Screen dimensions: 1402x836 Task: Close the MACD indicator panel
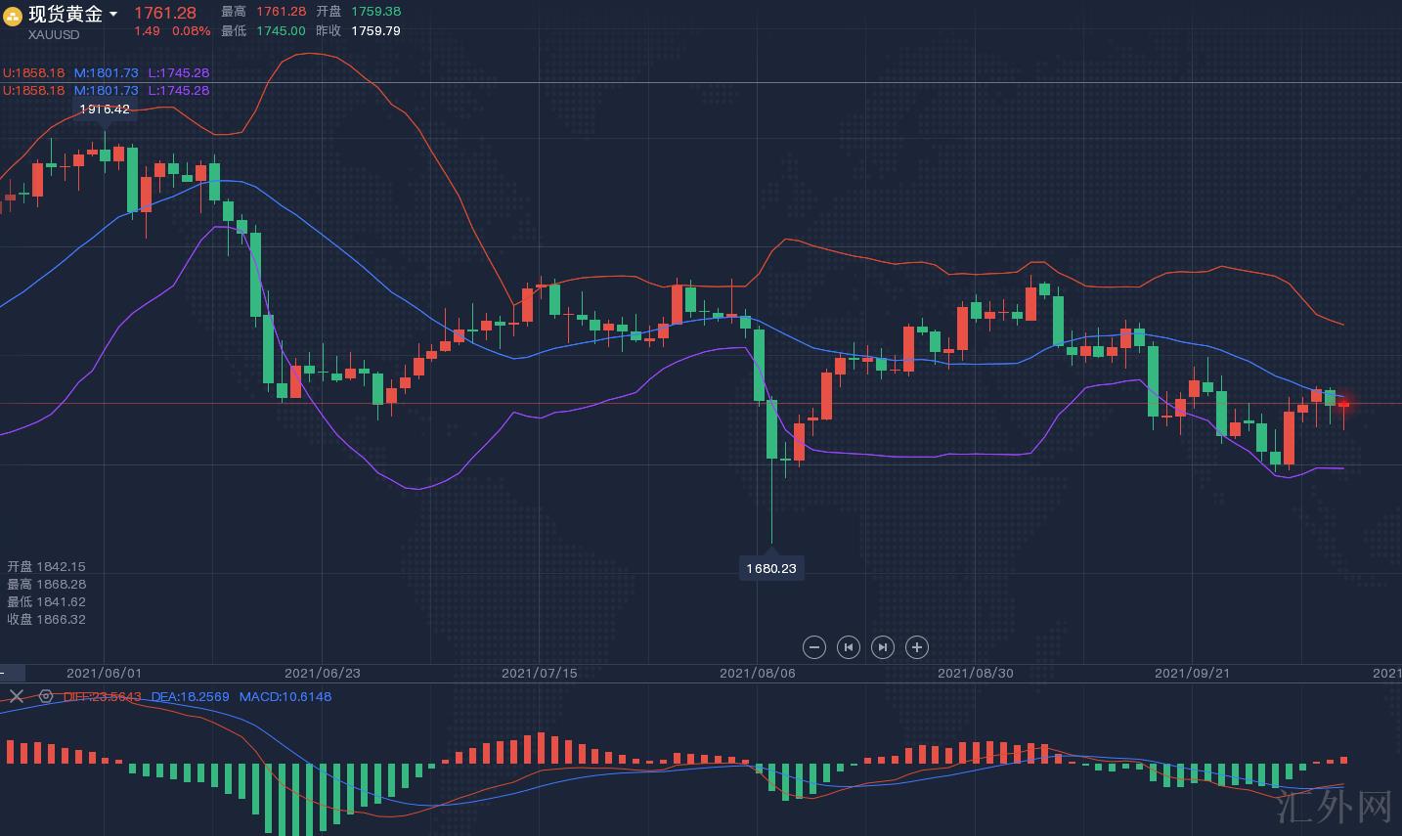pyautogui.click(x=16, y=696)
